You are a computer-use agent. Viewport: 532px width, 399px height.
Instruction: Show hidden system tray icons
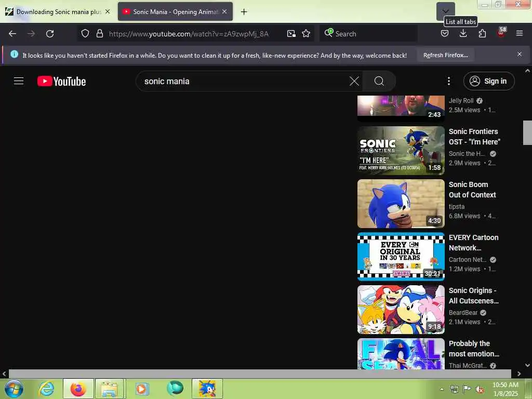coord(442,390)
